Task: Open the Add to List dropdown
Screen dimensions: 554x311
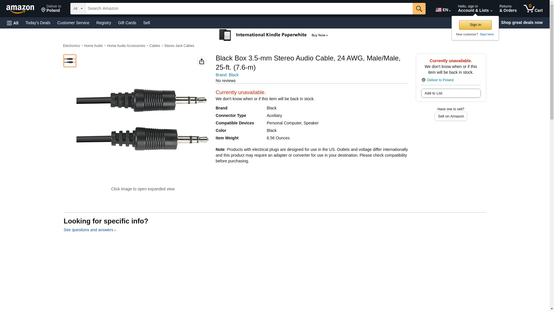Action: click(x=451, y=93)
